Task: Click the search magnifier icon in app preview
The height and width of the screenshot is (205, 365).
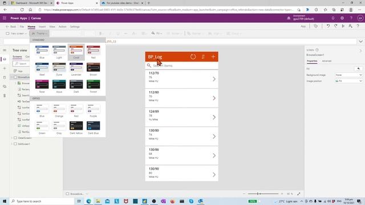Action: [149, 65]
